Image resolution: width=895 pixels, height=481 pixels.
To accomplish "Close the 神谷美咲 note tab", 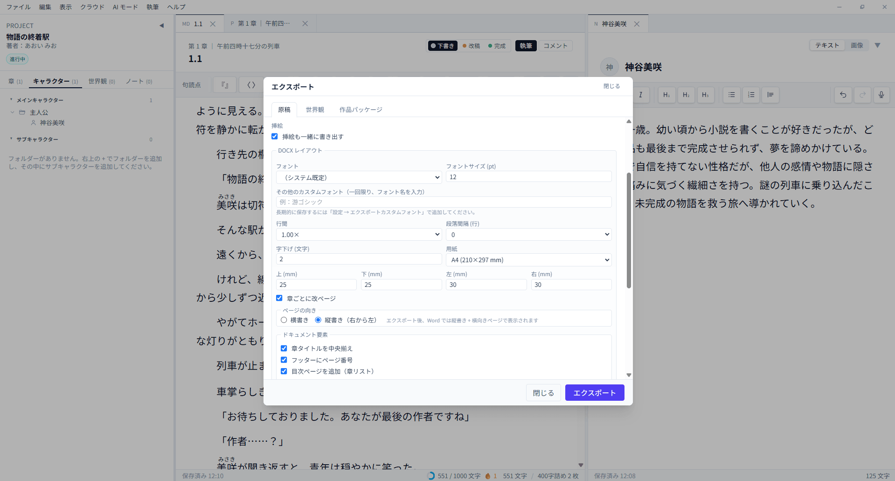I will [637, 24].
